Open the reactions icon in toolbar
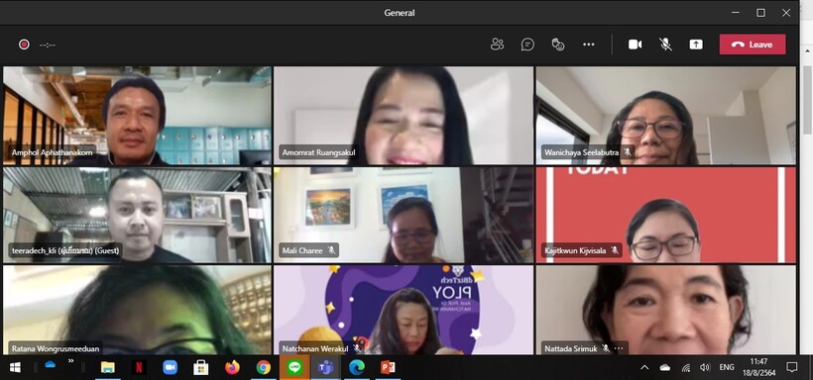The height and width of the screenshot is (380, 813). 558,45
